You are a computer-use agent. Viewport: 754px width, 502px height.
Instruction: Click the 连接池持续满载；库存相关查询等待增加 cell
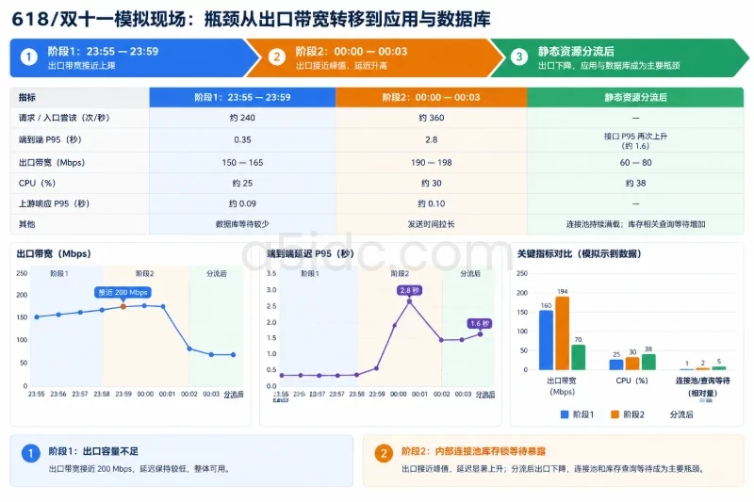tap(635, 224)
